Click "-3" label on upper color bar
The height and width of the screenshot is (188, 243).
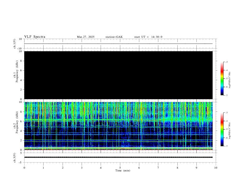226,62
